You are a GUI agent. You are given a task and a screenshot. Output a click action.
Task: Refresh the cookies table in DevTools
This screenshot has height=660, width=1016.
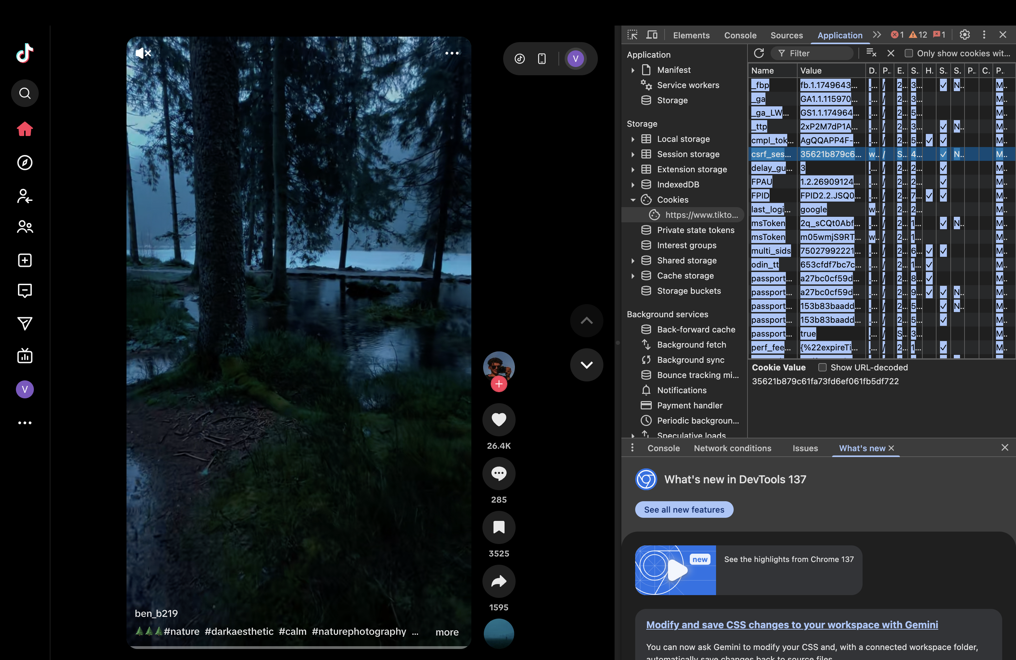(x=759, y=53)
